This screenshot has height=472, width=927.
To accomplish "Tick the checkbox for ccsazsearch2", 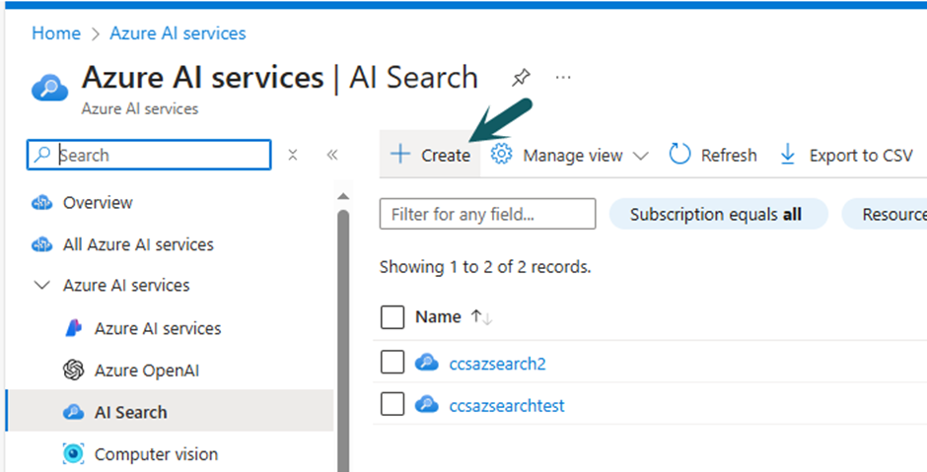I will 392,362.
